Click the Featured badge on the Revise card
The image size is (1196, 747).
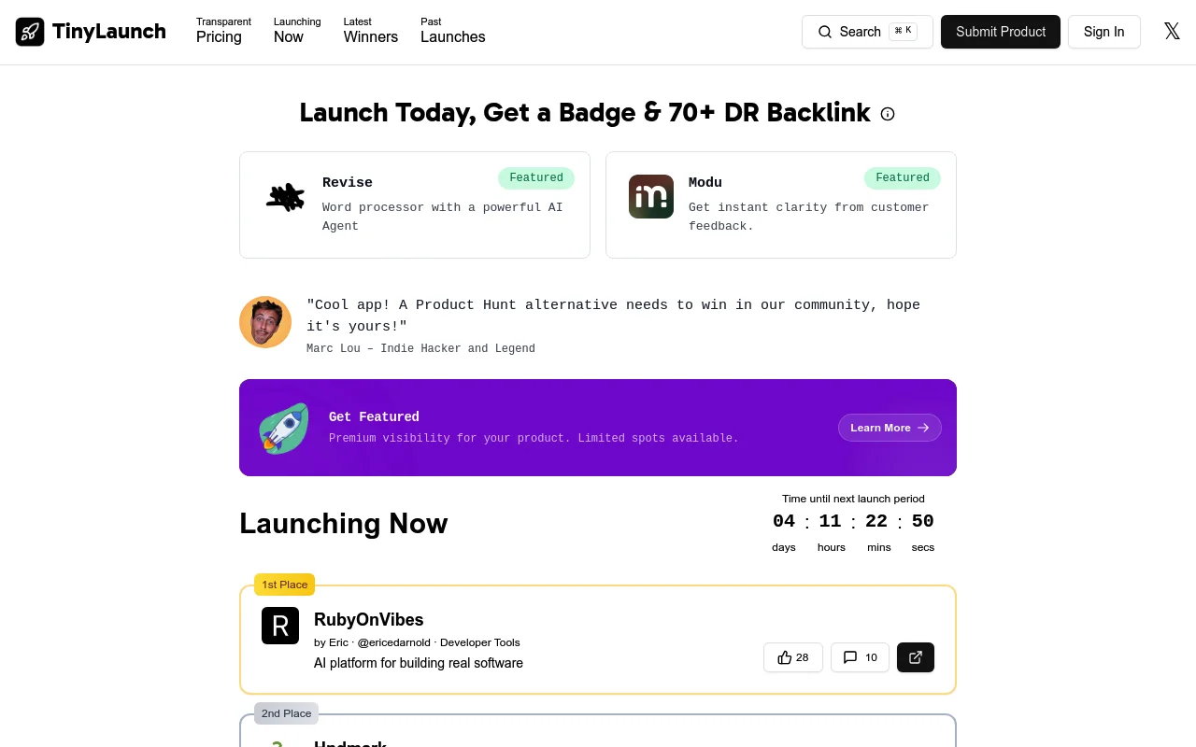pos(535,177)
